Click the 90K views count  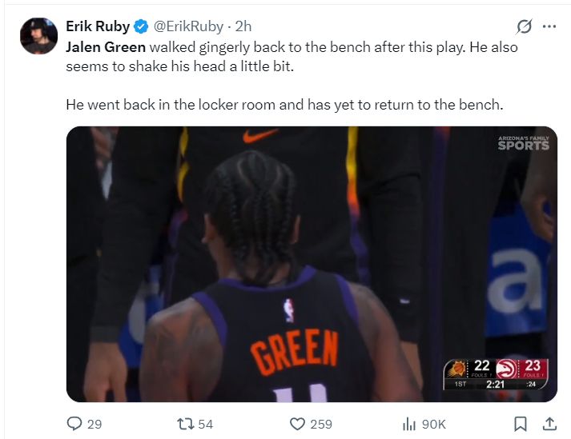click(434, 424)
